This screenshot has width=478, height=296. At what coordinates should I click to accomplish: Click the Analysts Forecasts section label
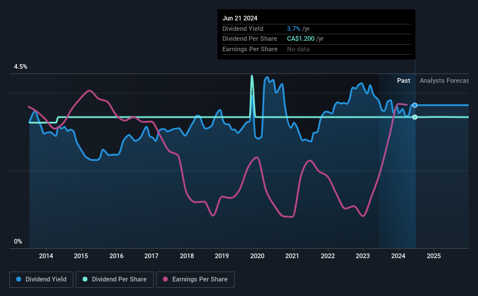(x=444, y=80)
